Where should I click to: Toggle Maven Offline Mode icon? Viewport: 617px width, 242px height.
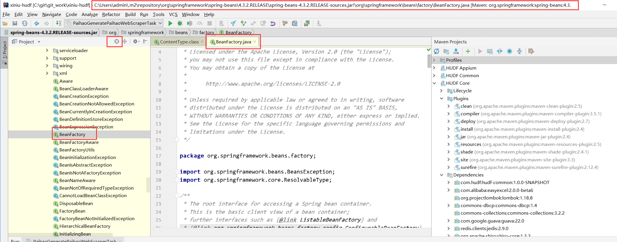tap(500, 52)
